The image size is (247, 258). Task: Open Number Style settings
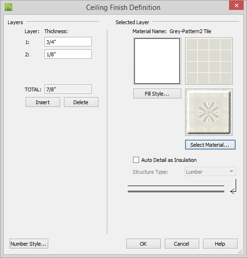[x=29, y=244]
